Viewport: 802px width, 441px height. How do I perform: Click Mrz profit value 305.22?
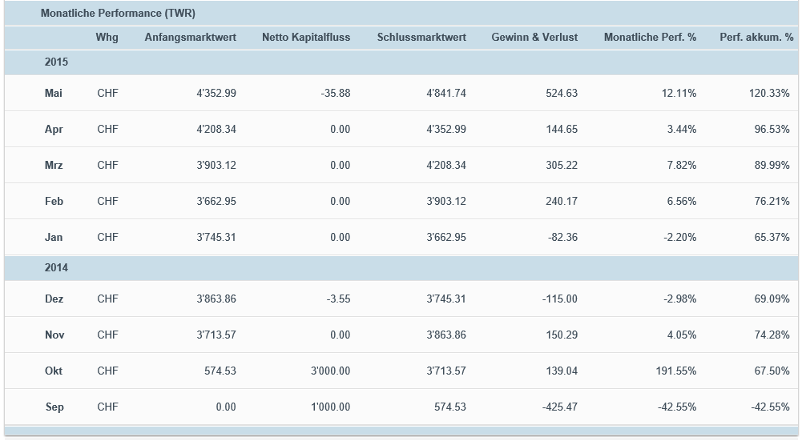(562, 165)
